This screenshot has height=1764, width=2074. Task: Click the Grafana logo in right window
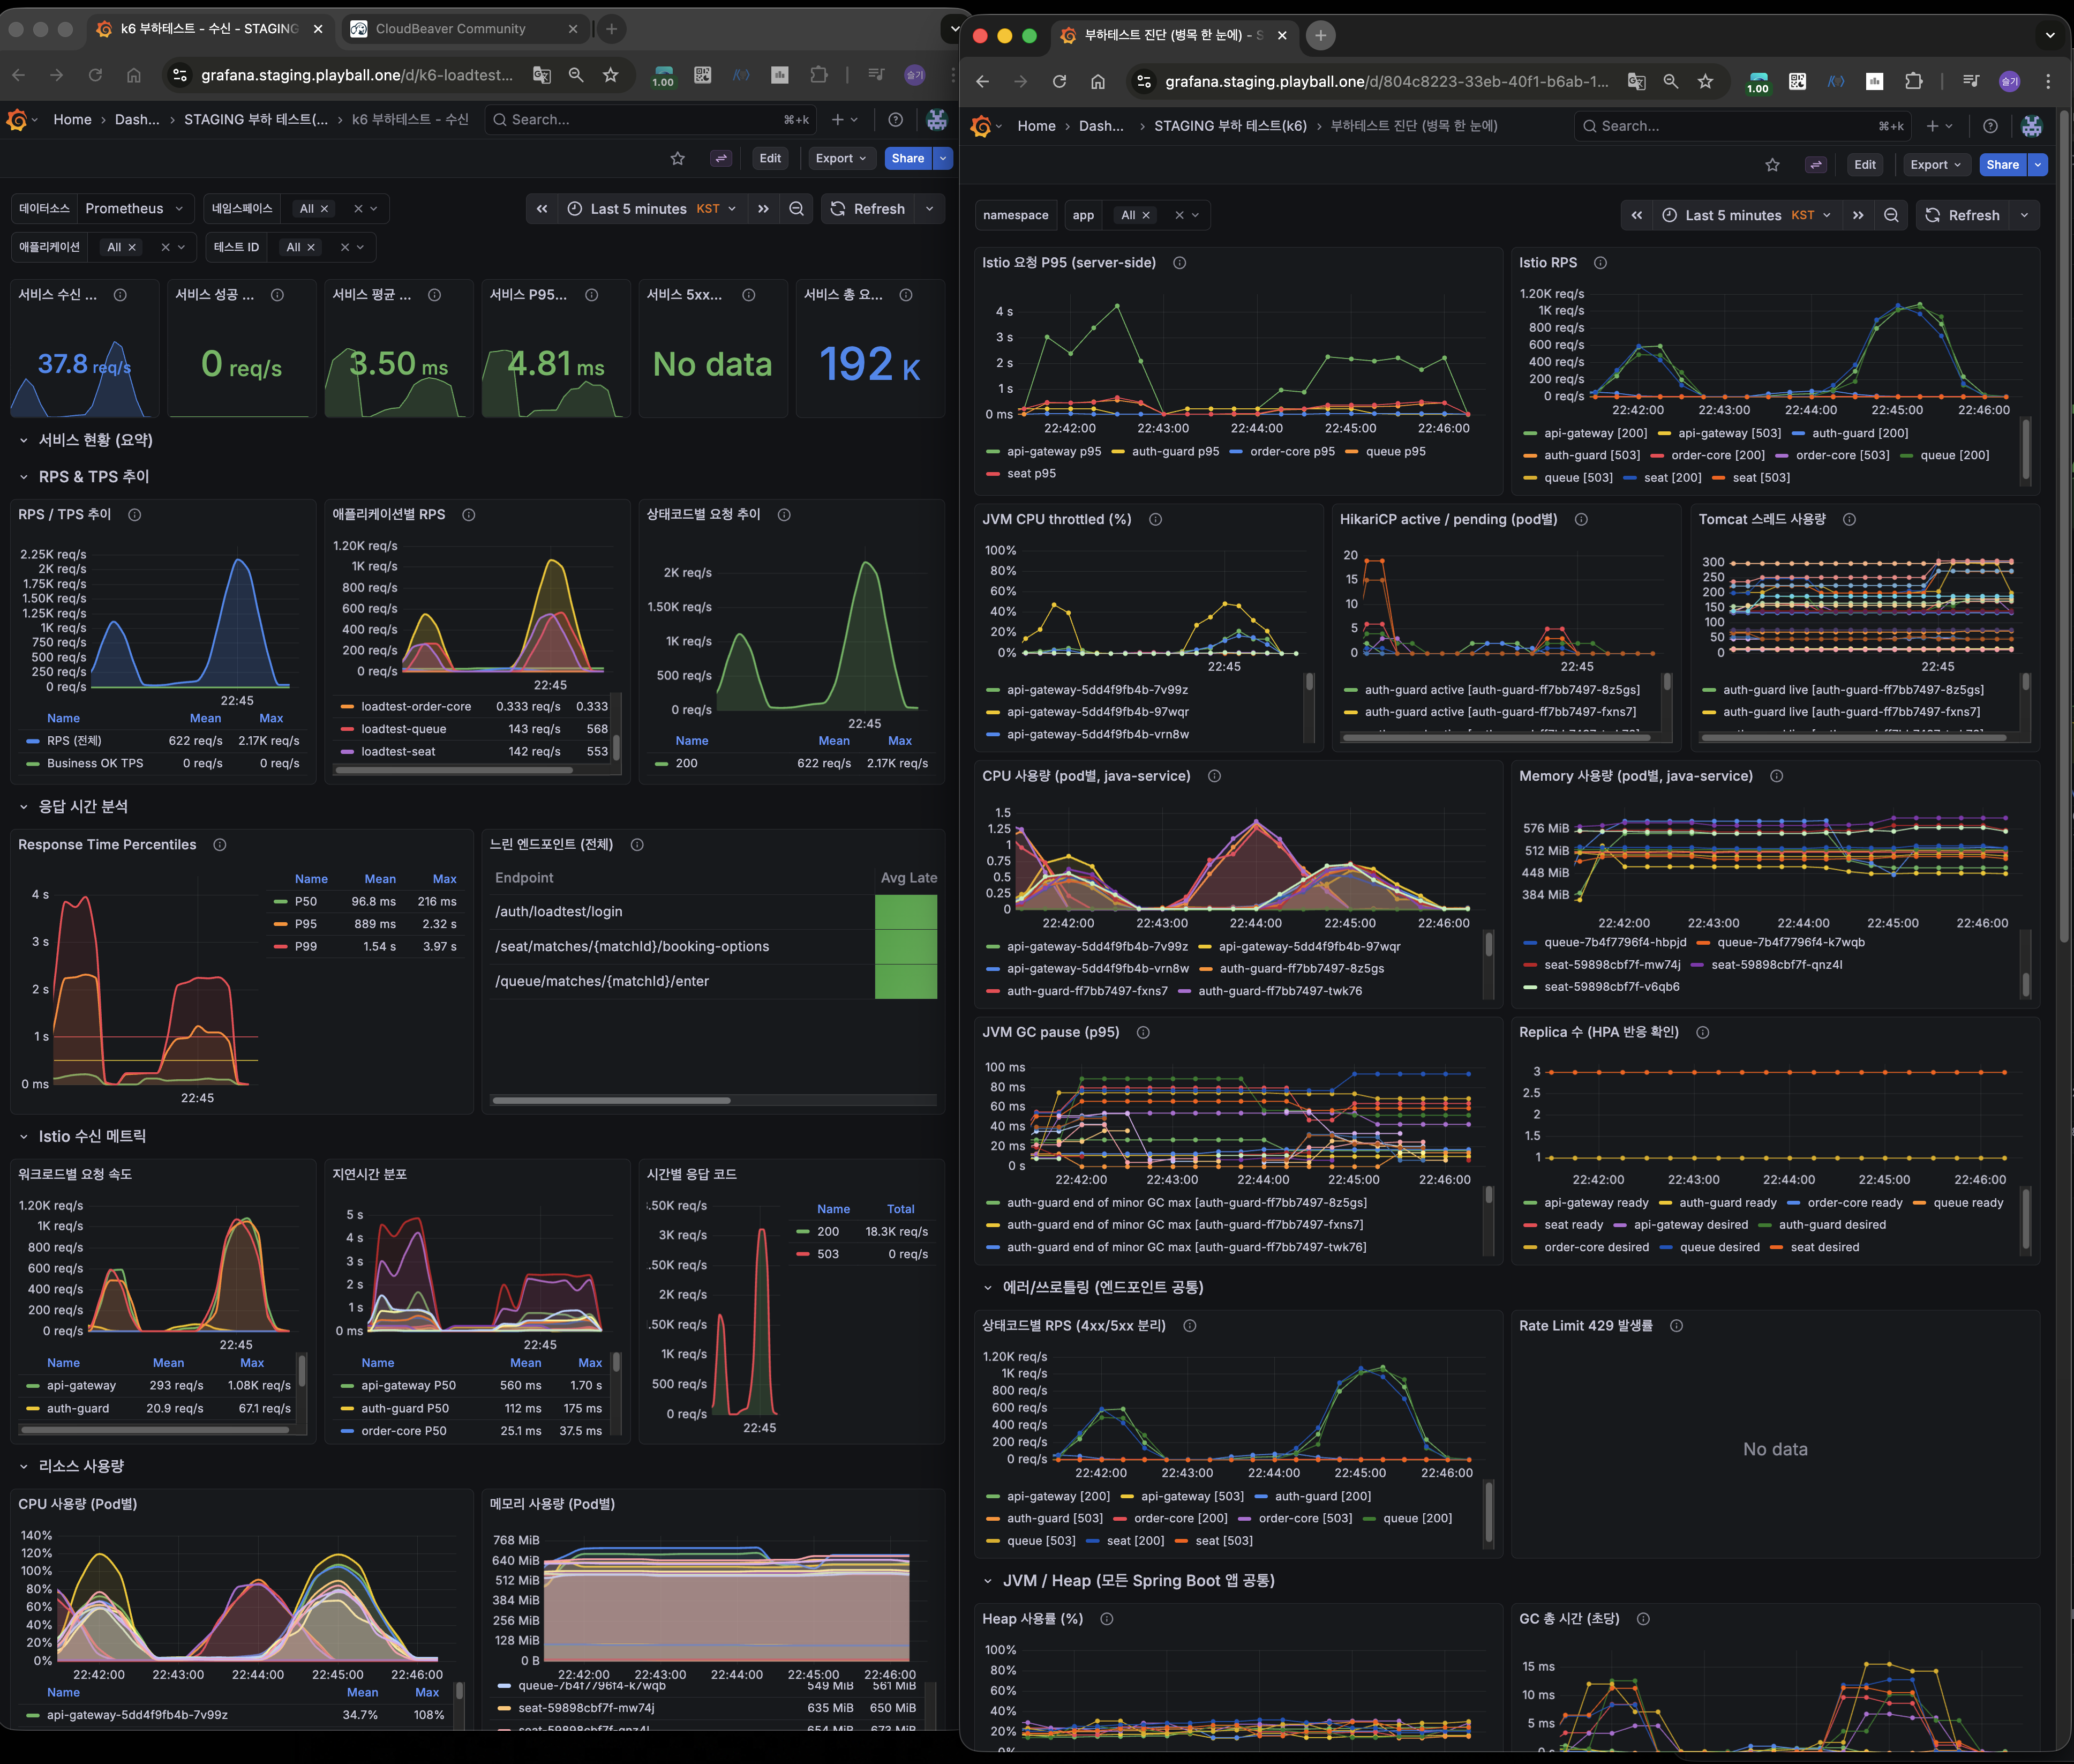(x=981, y=126)
